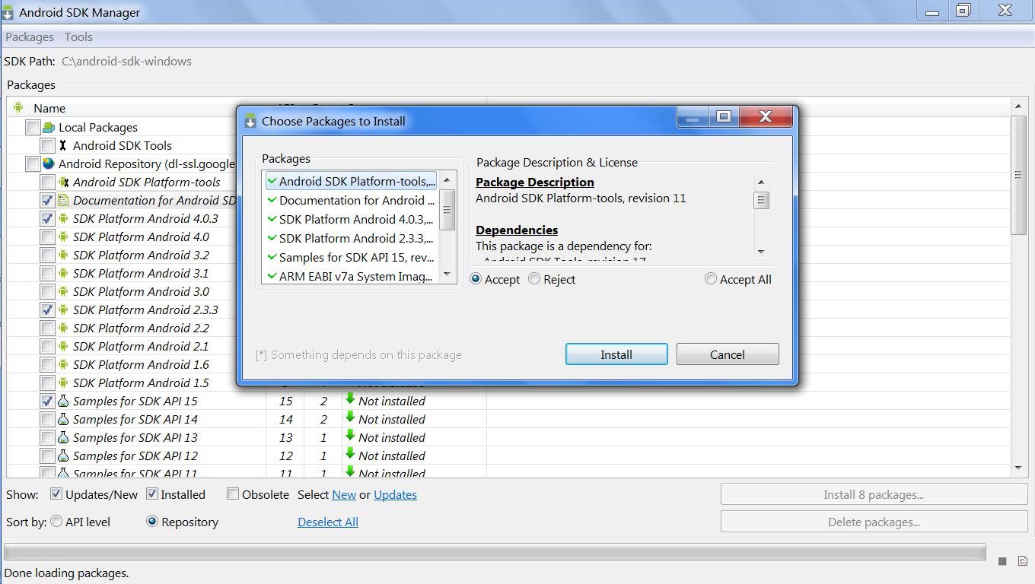Toggle the Local Packages checkbox
Screen dimensions: 1035x584
[x=33, y=127]
